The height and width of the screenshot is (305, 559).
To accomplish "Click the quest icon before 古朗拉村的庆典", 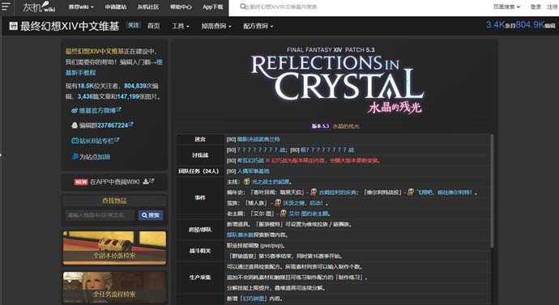I will 314,193.
